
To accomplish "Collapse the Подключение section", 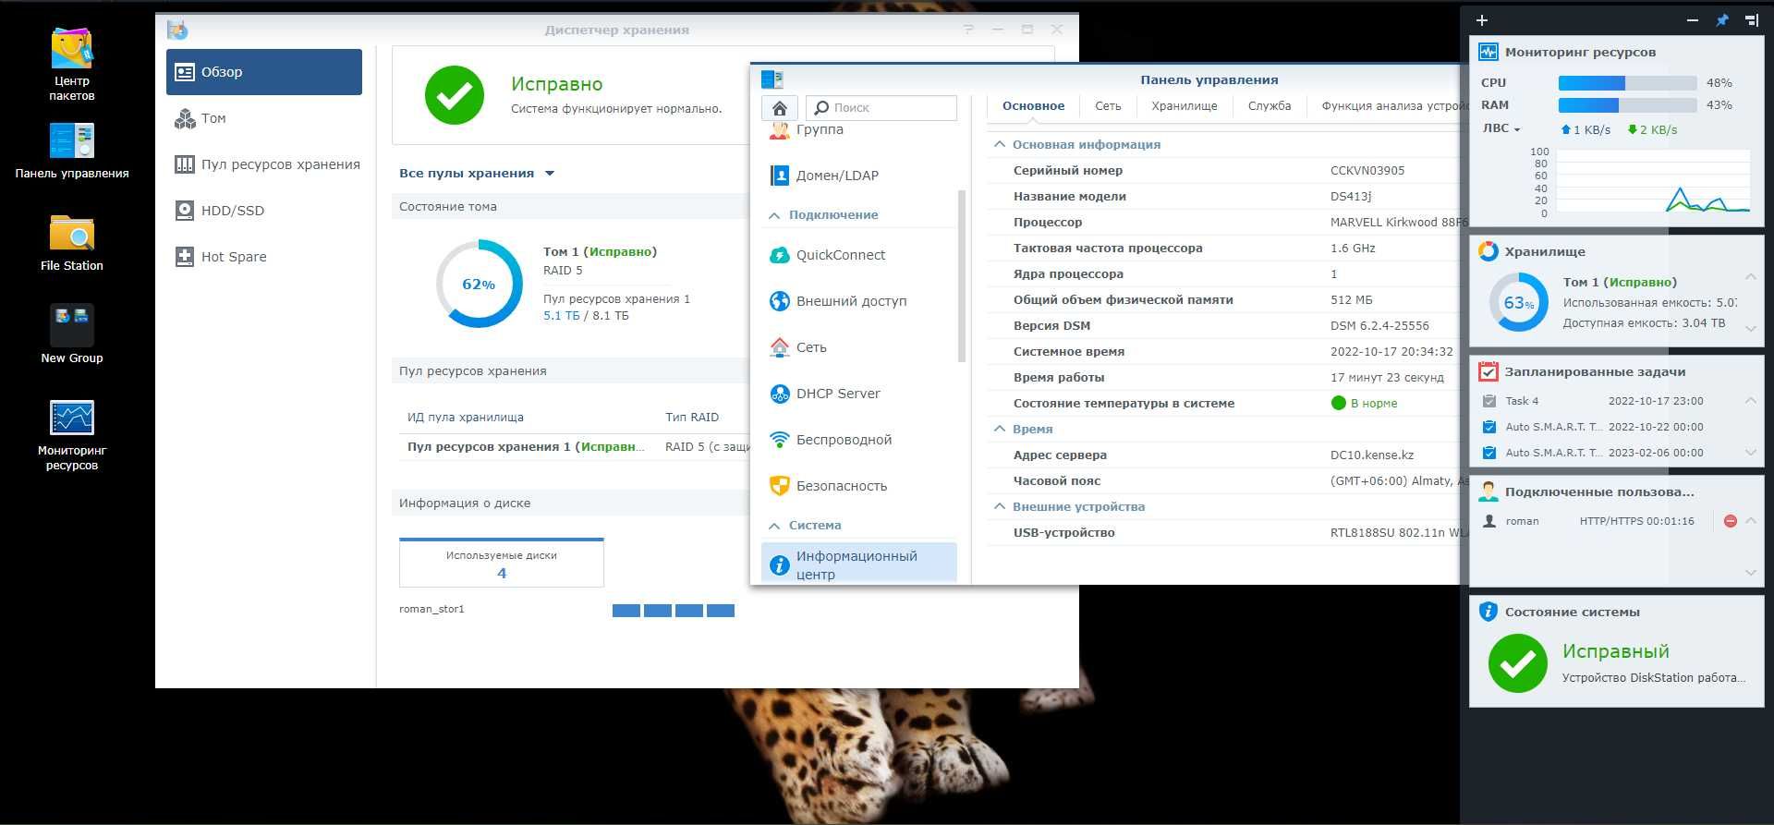I will (774, 215).
